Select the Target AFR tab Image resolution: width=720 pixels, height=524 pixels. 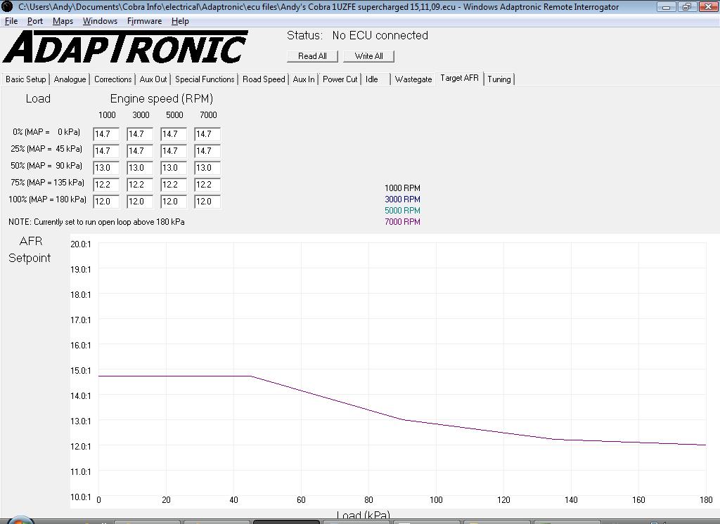click(460, 79)
